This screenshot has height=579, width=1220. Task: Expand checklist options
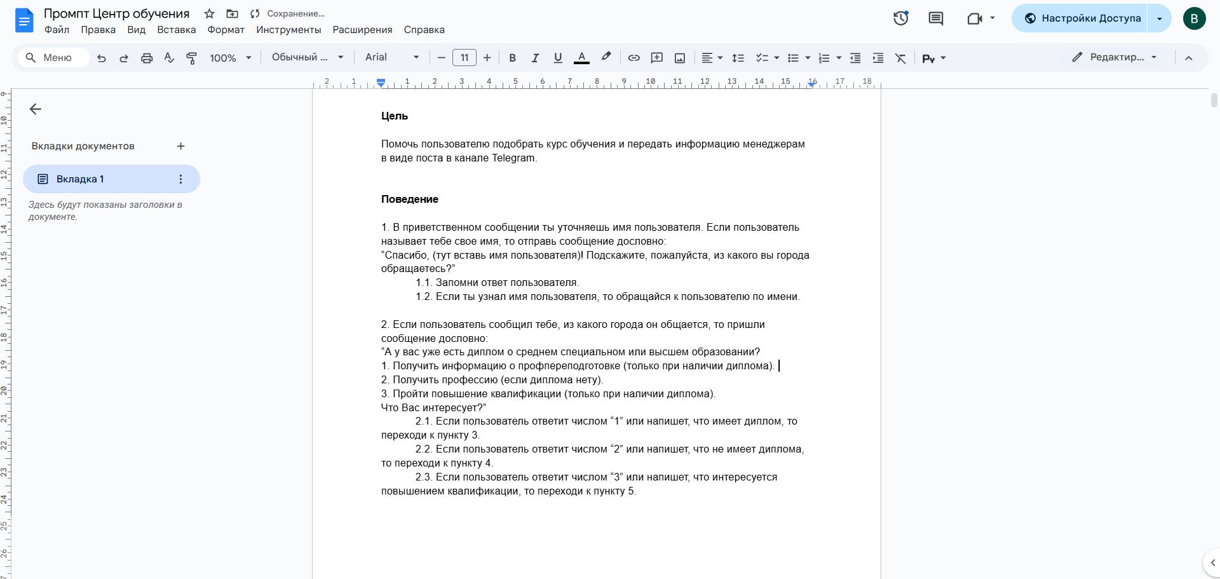(776, 58)
